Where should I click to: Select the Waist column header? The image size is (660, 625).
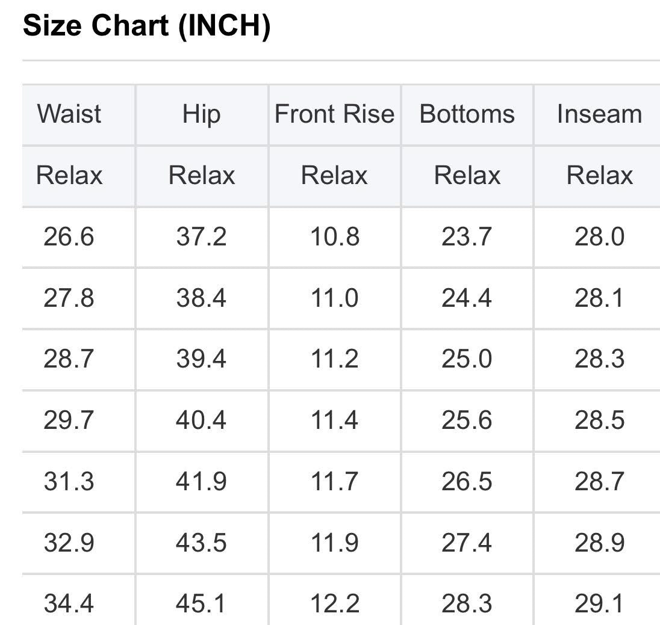click(x=69, y=114)
